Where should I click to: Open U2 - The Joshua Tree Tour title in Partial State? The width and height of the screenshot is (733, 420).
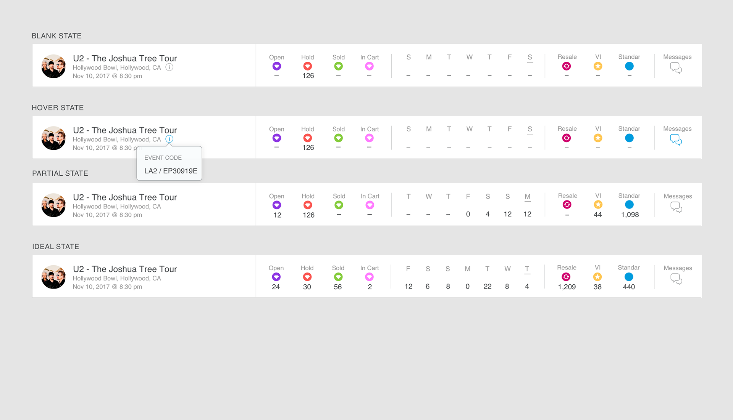tap(125, 197)
